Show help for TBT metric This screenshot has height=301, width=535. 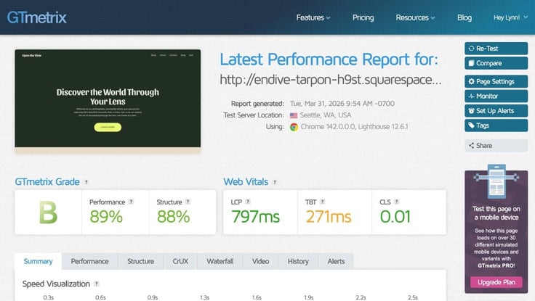pyautogui.click(x=323, y=202)
